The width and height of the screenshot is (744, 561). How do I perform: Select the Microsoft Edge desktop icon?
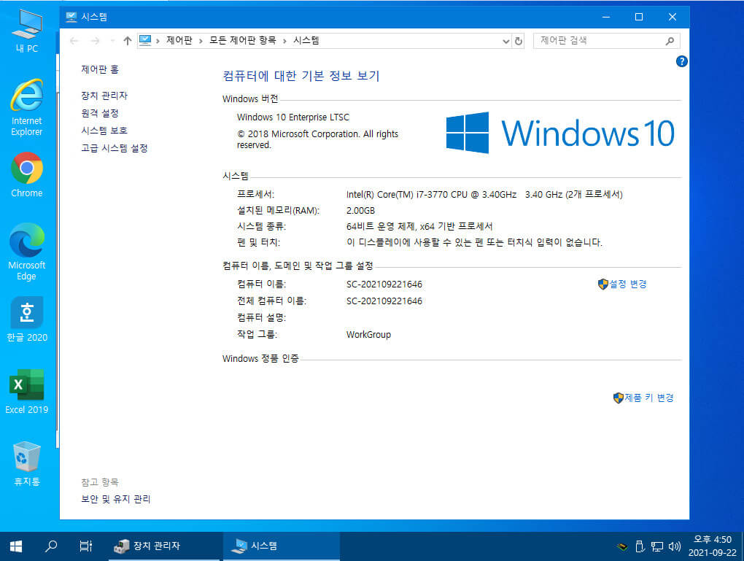(26, 252)
